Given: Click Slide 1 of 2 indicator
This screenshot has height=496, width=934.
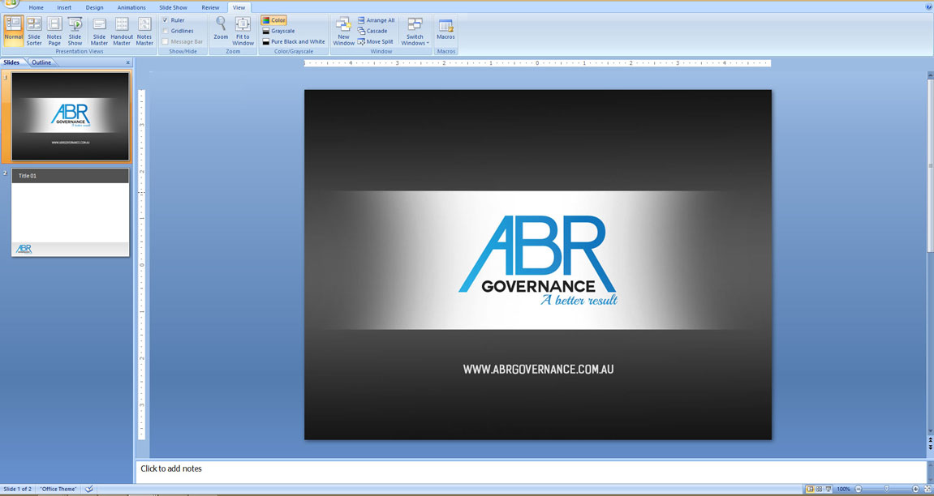Looking at the screenshot, I should (17, 489).
